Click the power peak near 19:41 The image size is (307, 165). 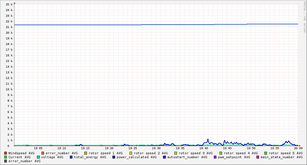point(208,139)
